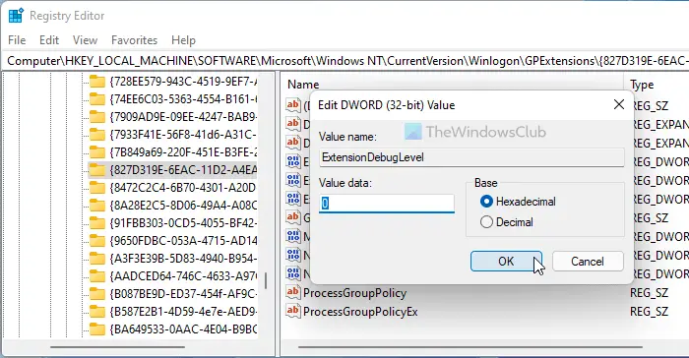Image resolution: width=689 pixels, height=358 pixels.
Task: Select folder icon of {7933F41E-56F8-41d6 key
Action: click(x=97, y=135)
